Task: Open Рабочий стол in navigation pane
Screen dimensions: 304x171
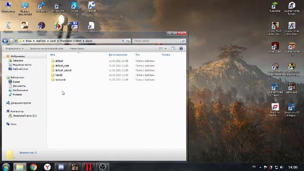Action: tap(20, 69)
